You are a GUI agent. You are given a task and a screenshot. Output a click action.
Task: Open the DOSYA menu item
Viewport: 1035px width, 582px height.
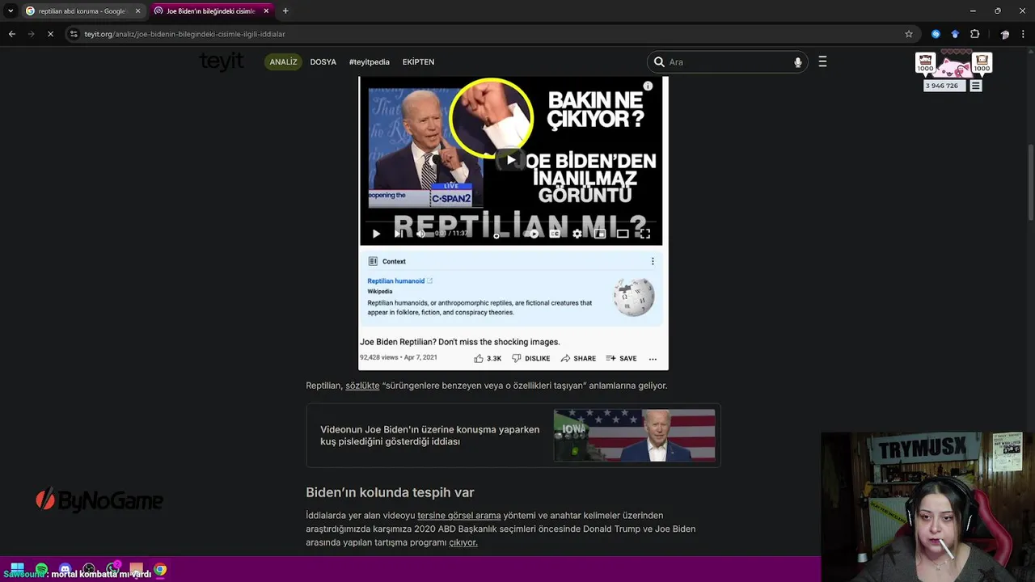pyautogui.click(x=323, y=62)
